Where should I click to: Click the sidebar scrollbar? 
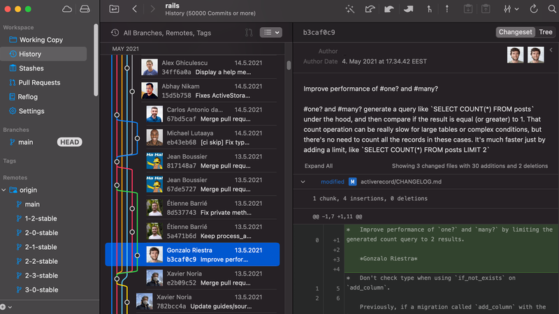coord(96,60)
